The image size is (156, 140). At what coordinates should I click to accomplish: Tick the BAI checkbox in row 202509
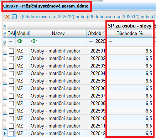[x=11, y=111]
